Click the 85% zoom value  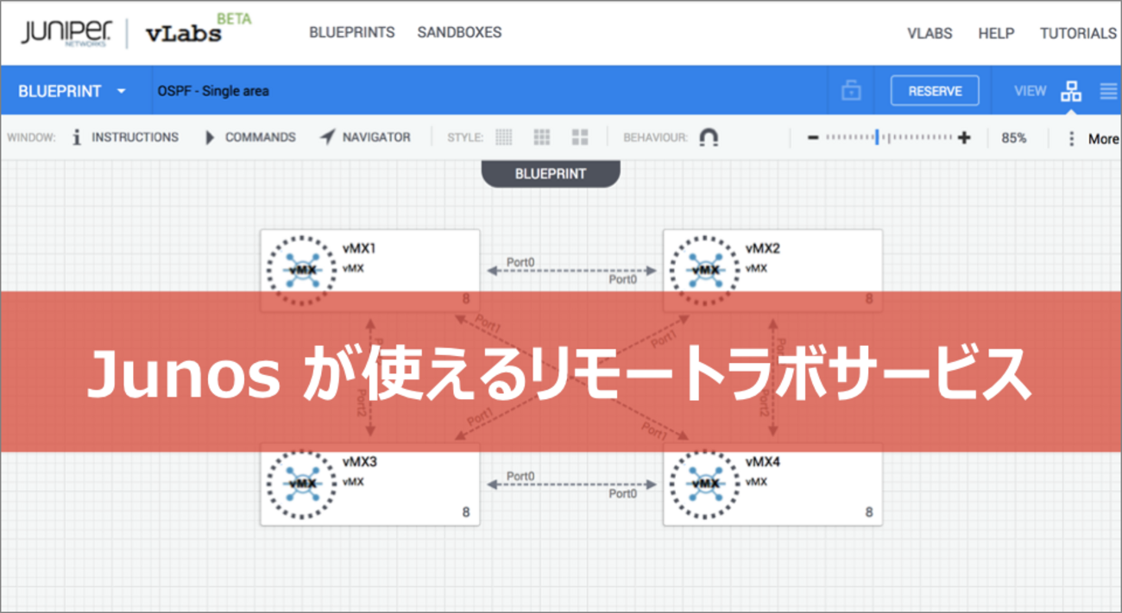(x=1014, y=138)
